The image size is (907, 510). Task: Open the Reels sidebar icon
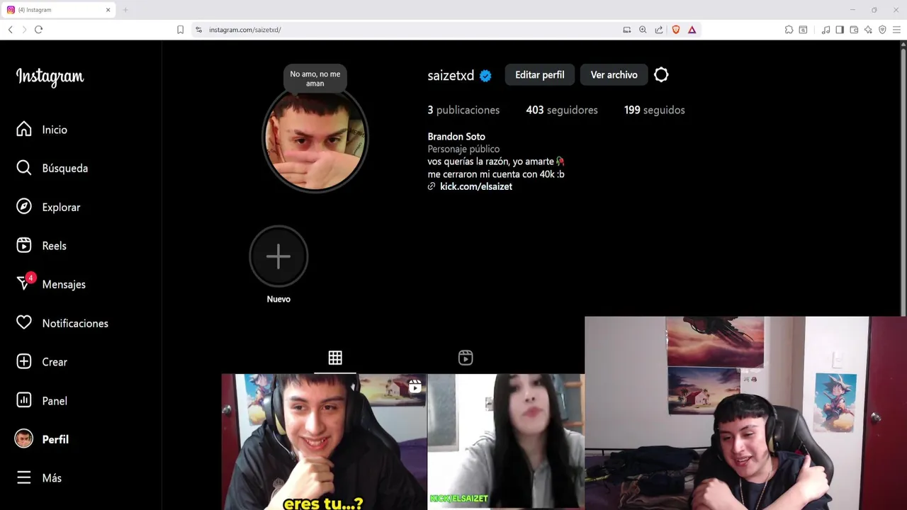tap(24, 245)
